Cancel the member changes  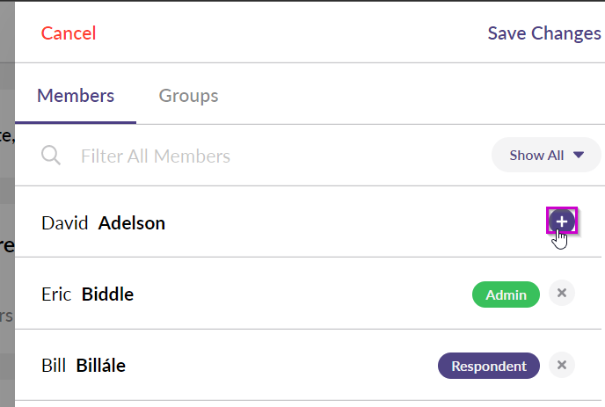69,33
